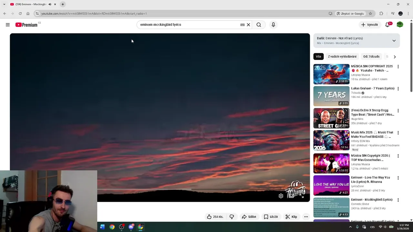Viewport: 413px width, 232px height.
Task: Dislike the video
Action: tap(232, 217)
